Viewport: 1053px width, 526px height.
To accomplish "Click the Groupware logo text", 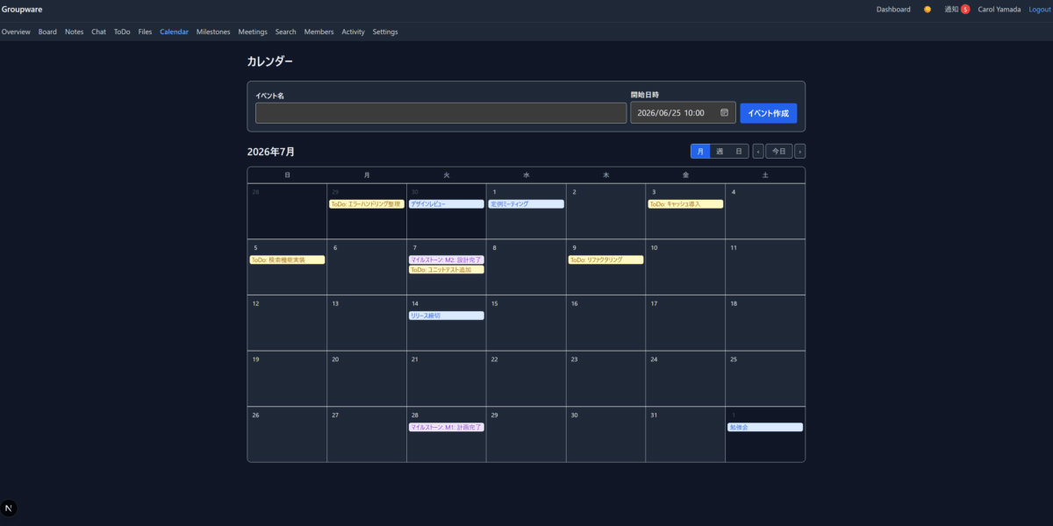I will pos(22,9).
